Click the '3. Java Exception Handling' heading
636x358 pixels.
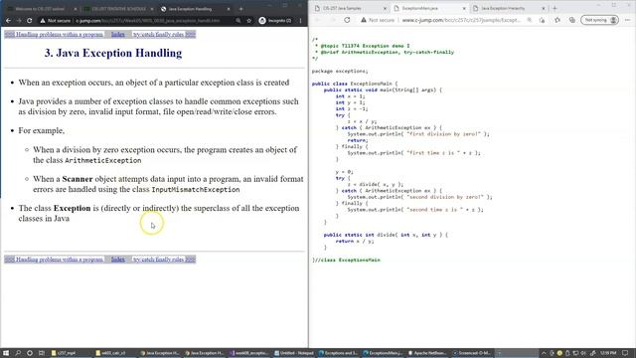(113, 53)
